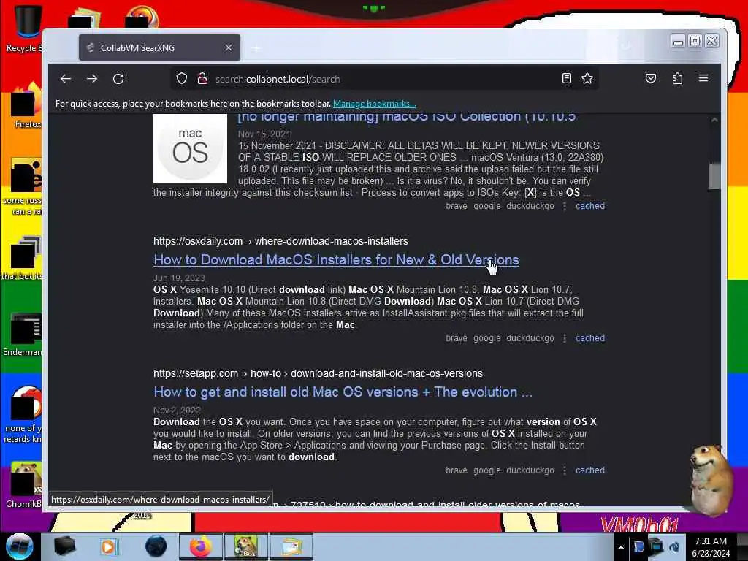
Task: Bookmark this page with the star icon
Action: pos(587,78)
